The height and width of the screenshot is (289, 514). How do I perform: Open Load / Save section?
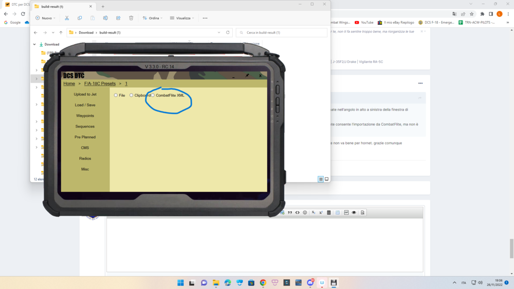pyautogui.click(x=85, y=105)
